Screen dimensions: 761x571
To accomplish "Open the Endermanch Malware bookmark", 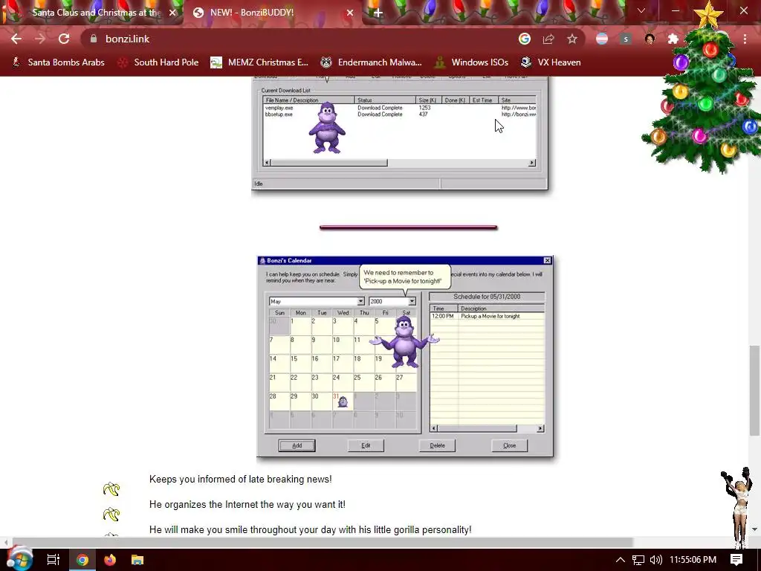I will [372, 62].
